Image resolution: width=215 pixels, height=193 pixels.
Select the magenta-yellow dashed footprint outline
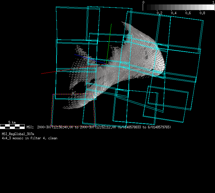pos(73,94)
